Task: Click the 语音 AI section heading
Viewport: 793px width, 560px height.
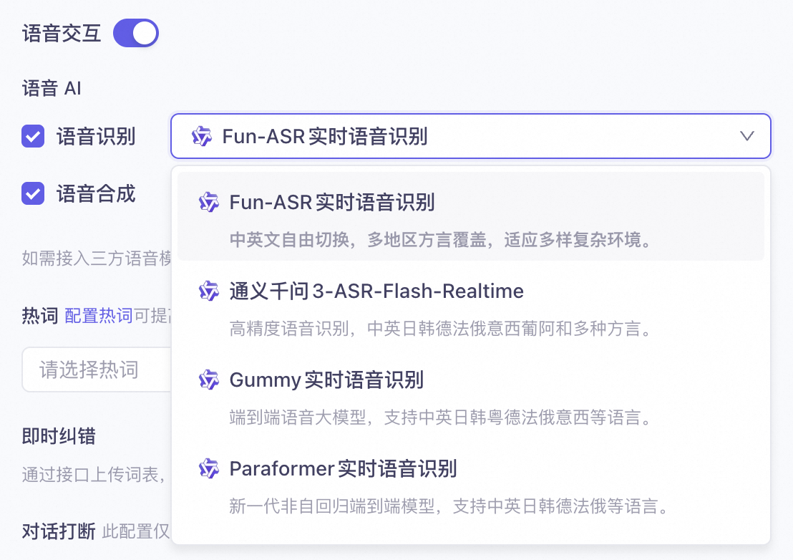Action: click(52, 88)
